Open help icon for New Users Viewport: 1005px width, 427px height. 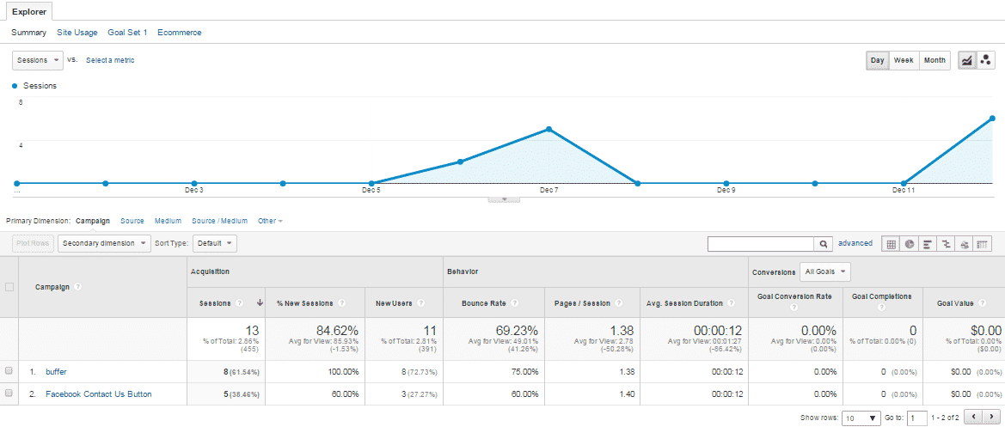420,302
